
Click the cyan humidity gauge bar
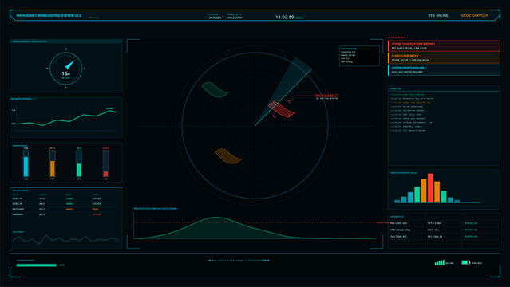click(x=26, y=163)
